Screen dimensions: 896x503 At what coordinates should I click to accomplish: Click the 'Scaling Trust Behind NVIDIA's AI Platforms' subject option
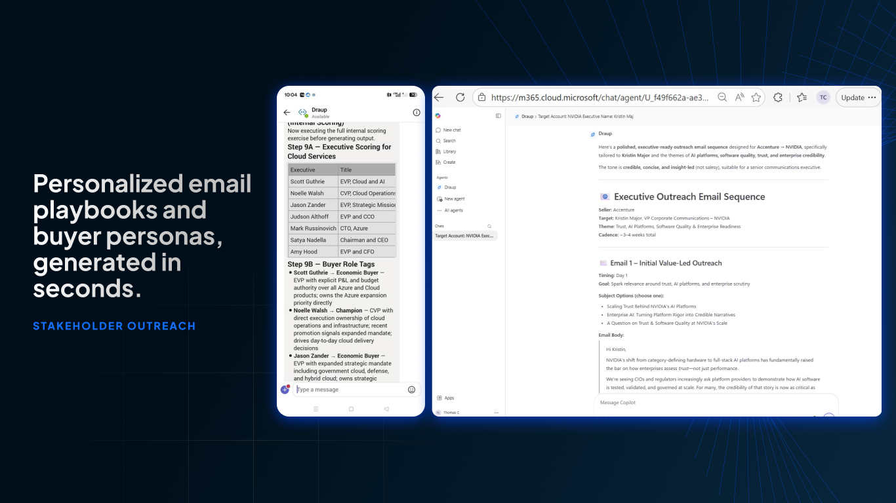[651, 307]
